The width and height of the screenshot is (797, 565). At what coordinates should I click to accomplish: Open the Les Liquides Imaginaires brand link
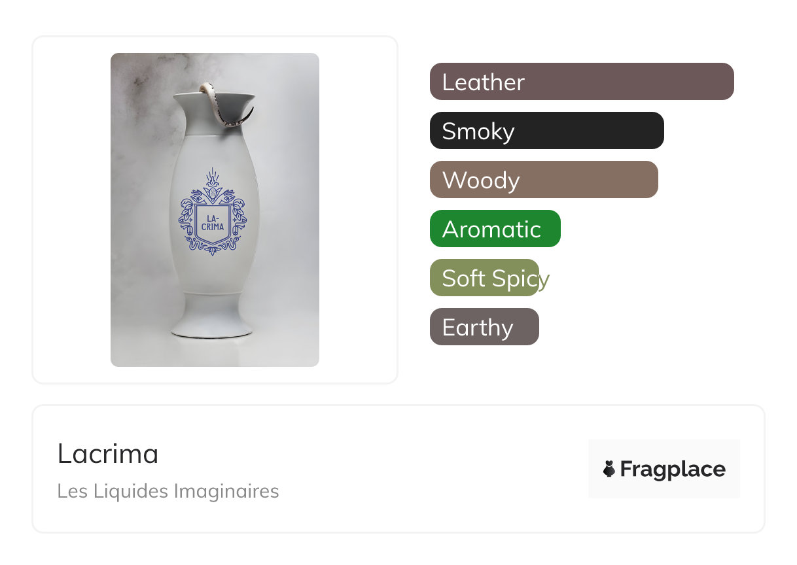(x=168, y=491)
